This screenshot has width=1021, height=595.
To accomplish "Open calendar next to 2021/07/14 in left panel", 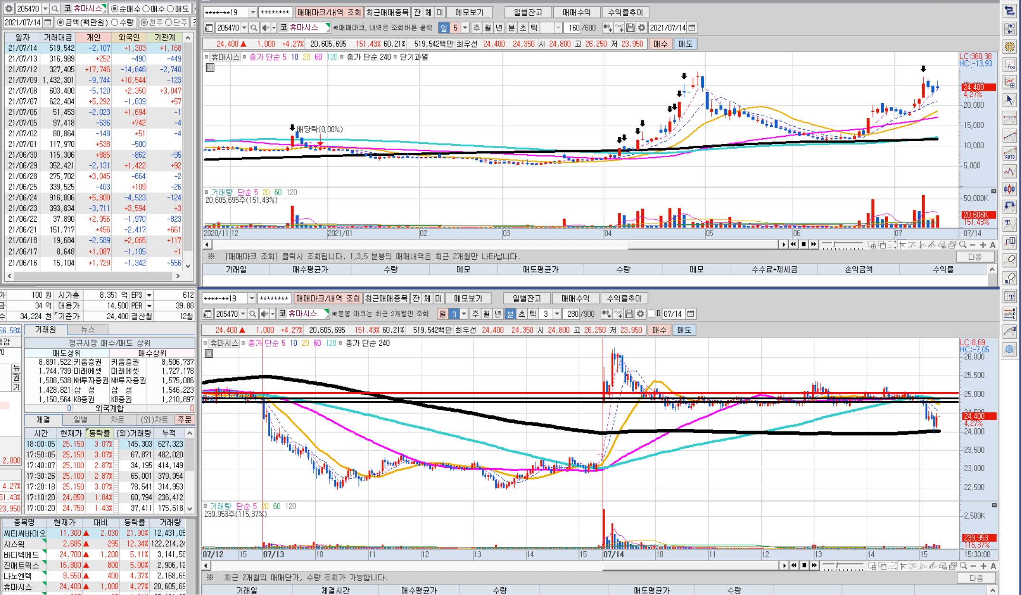I will (47, 22).
